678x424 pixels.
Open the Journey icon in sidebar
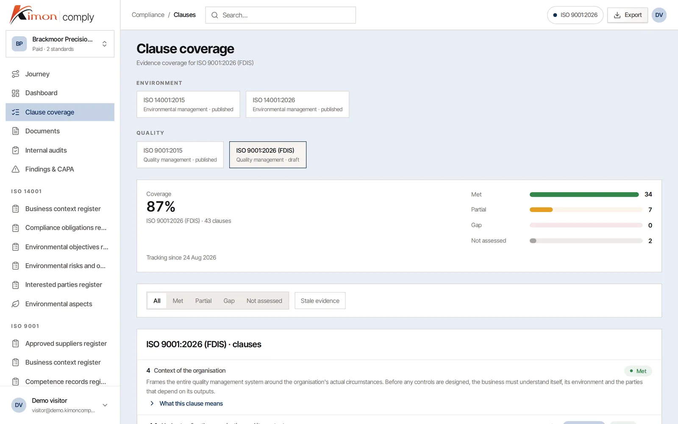[x=16, y=74]
